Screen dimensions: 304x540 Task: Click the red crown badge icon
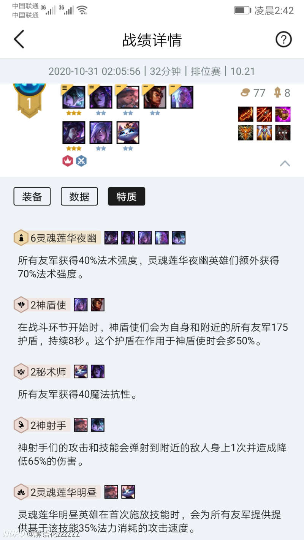pyautogui.click(x=68, y=161)
